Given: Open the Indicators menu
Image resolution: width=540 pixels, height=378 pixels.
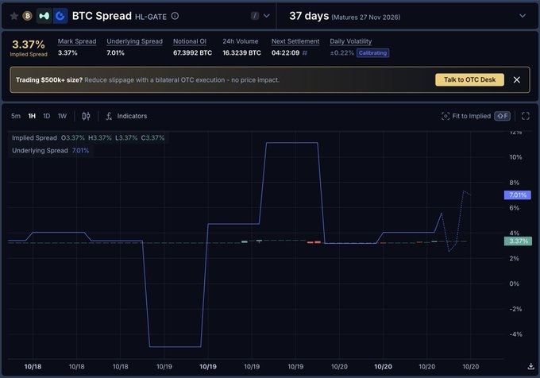Looking at the screenshot, I should (126, 116).
